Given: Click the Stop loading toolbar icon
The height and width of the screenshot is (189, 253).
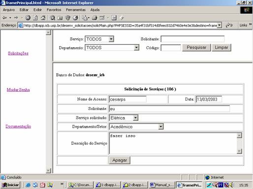Looking at the screenshot, I should [28, 18].
